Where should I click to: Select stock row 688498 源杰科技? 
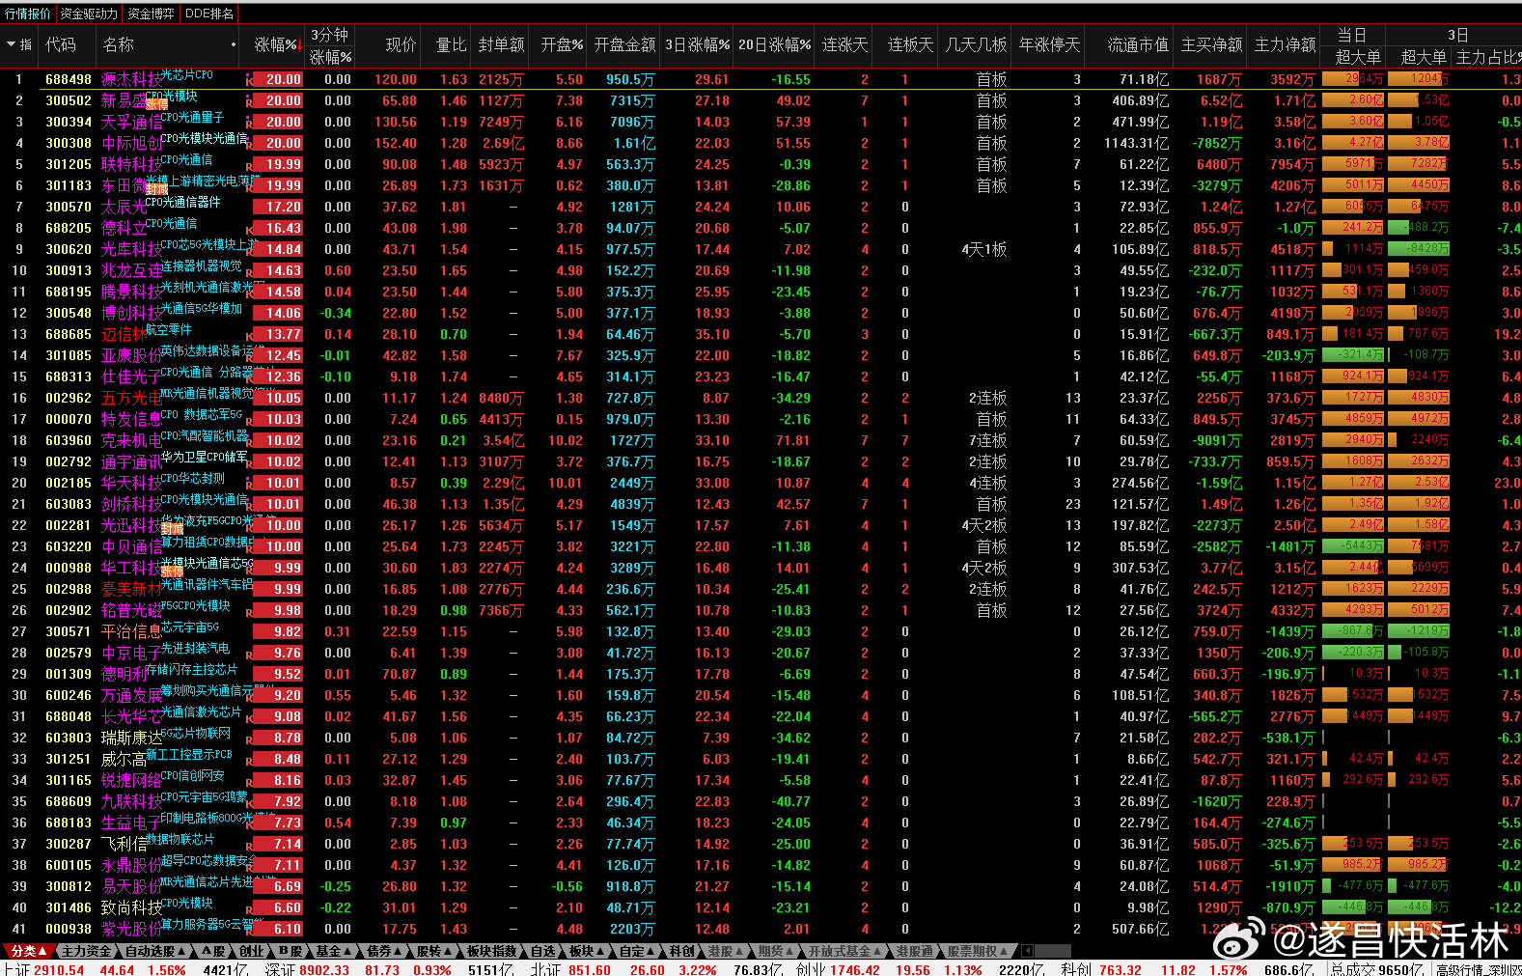point(761,79)
